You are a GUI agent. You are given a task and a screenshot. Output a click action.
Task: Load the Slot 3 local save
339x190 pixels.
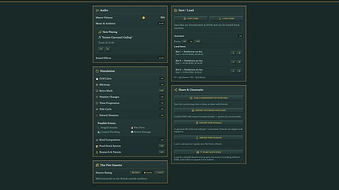coord(233,71)
